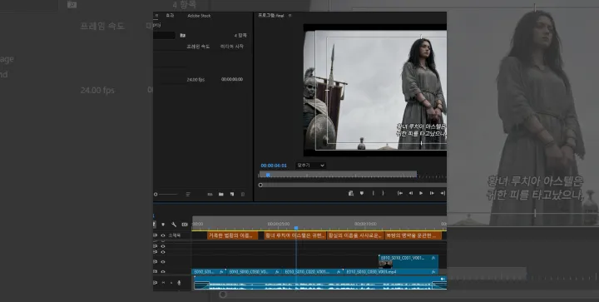Open the Program monitor panel menu
Screen dimensions: 599x302
pyautogui.click(x=290, y=16)
